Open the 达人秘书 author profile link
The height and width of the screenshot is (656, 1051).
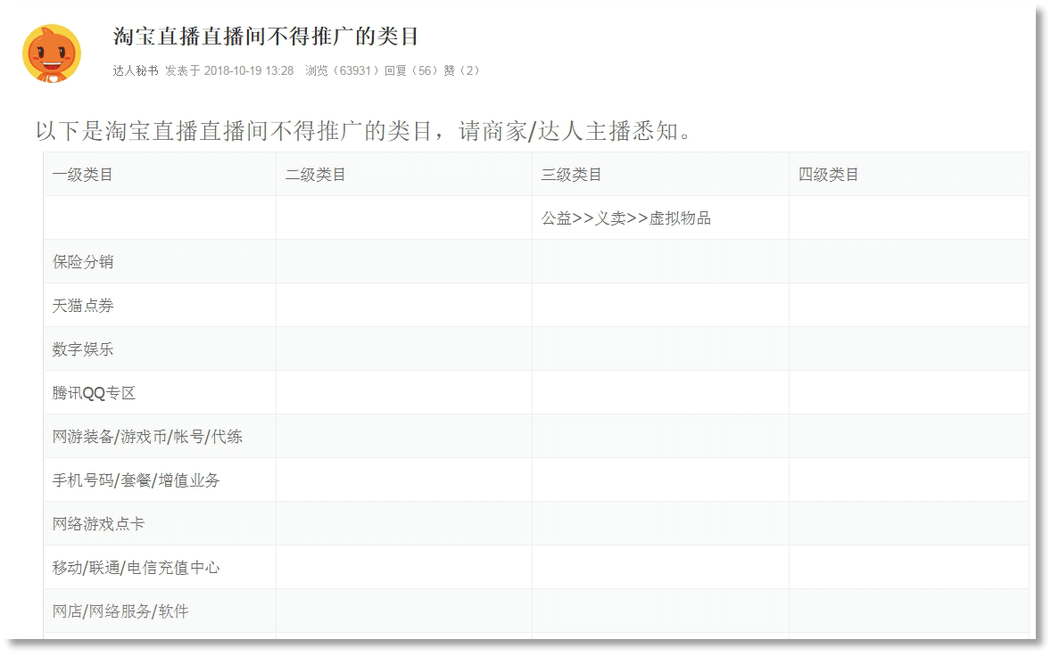[136, 70]
